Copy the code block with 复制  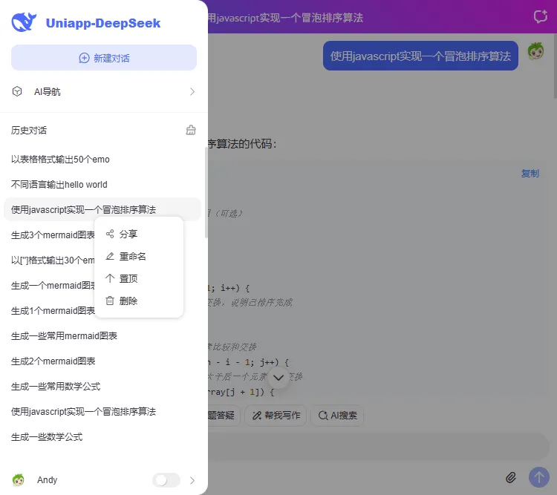click(530, 173)
